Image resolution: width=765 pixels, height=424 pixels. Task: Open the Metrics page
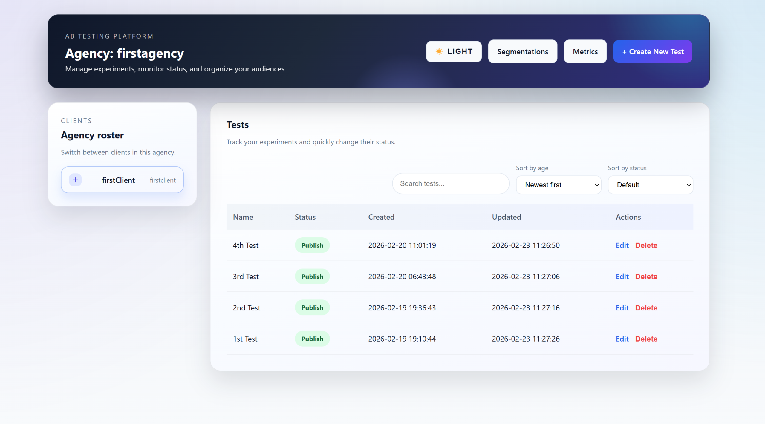click(x=585, y=51)
